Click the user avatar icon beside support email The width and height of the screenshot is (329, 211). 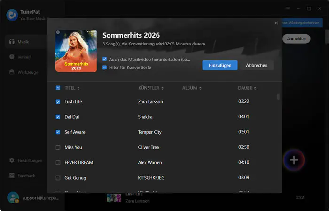point(13,197)
